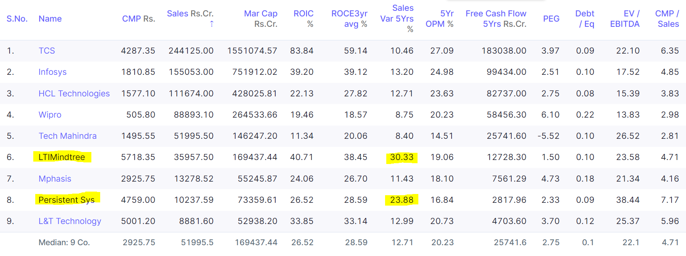This screenshot has width=686, height=256.
Task: Sort by the S.No. column header
Action: point(17,19)
